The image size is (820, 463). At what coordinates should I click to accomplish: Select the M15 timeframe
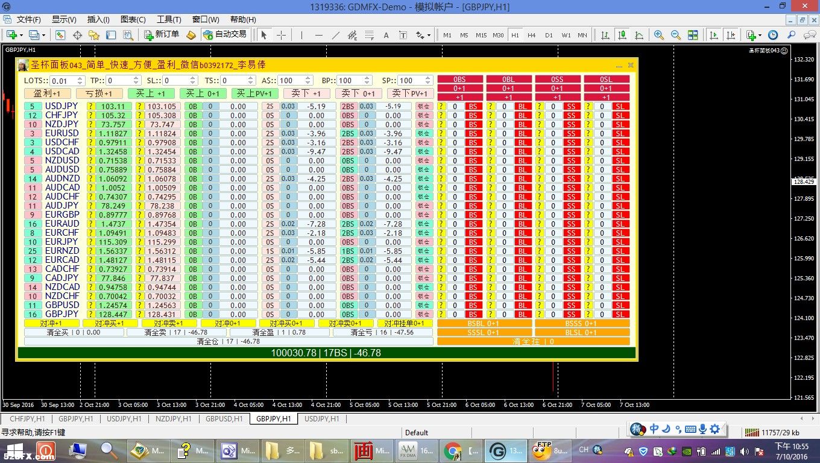tap(481, 35)
